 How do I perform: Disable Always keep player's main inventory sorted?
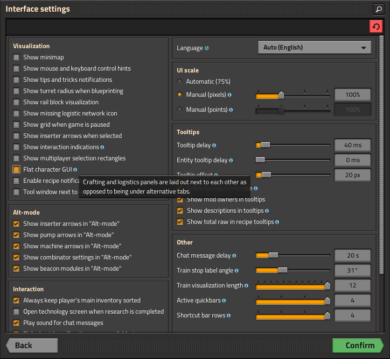[x=16, y=301]
